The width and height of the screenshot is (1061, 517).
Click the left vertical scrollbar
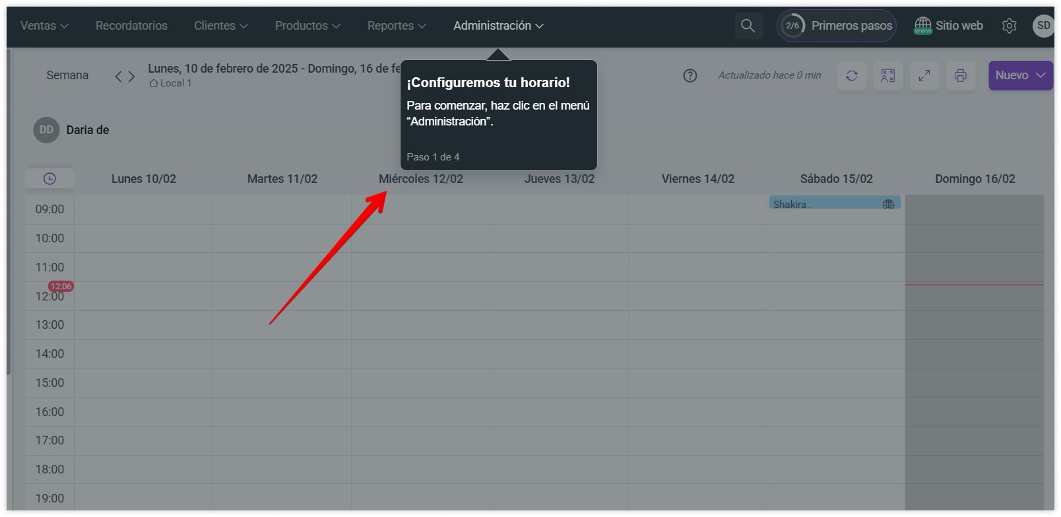9,211
